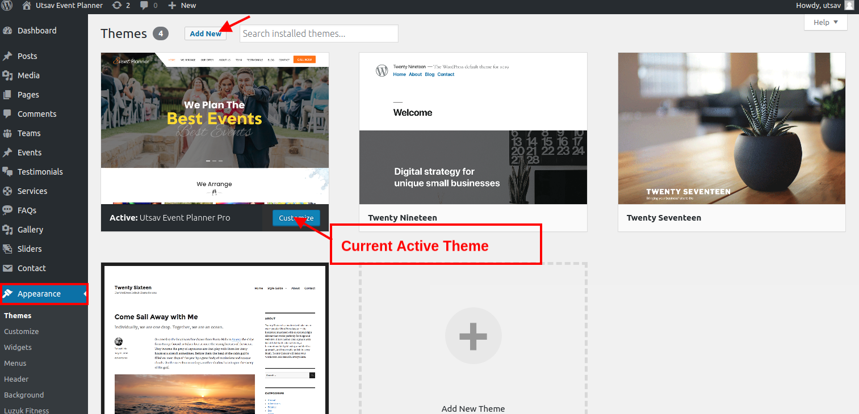859x414 pixels.
Task: Click the Customize button on active theme
Action: click(x=296, y=218)
